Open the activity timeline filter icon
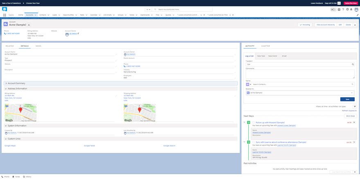This screenshot has width=360, height=179. (354, 106)
